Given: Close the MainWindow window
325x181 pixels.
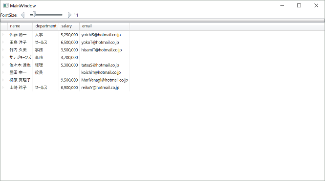Looking at the screenshot, I should tap(316, 5).
